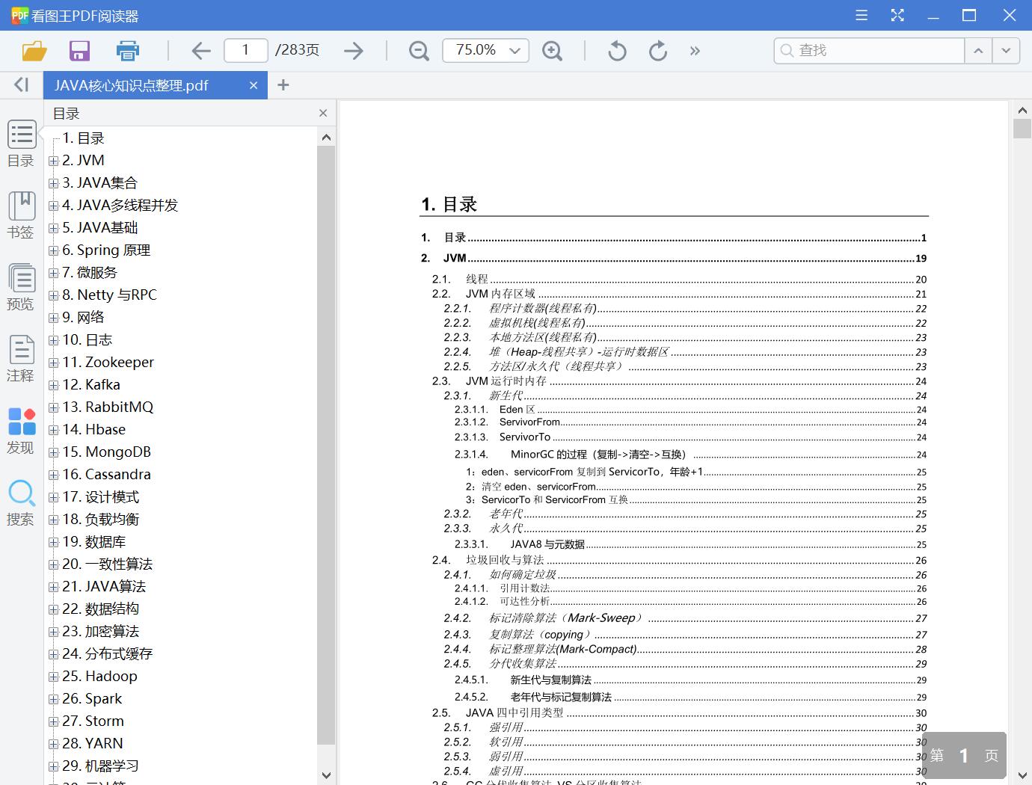Go to the next page with the arrow

pyautogui.click(x=354, y=51)
